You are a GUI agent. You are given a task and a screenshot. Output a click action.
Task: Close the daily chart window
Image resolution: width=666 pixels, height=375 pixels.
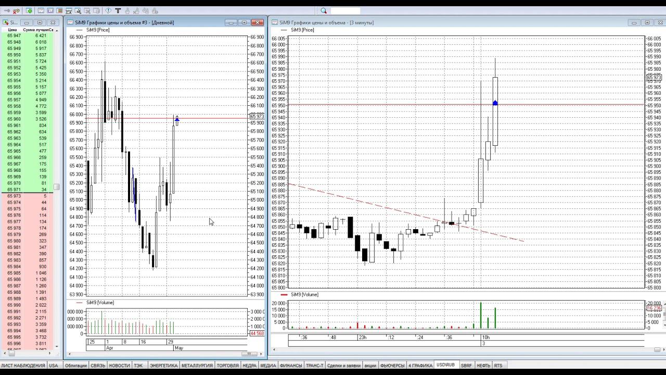point(258,22)
